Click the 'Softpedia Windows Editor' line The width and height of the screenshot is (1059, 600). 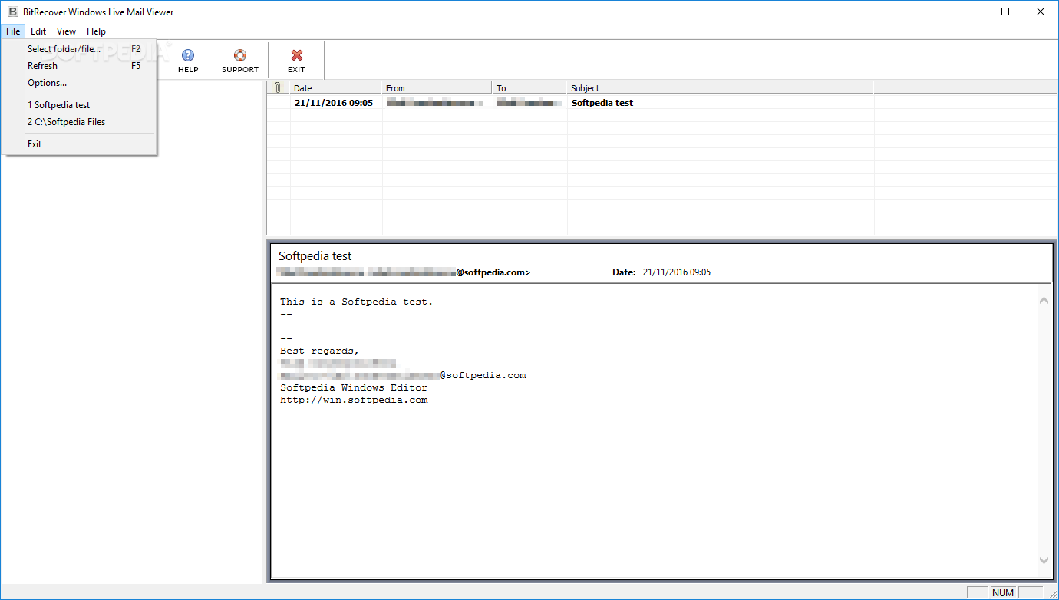(354, 387)
